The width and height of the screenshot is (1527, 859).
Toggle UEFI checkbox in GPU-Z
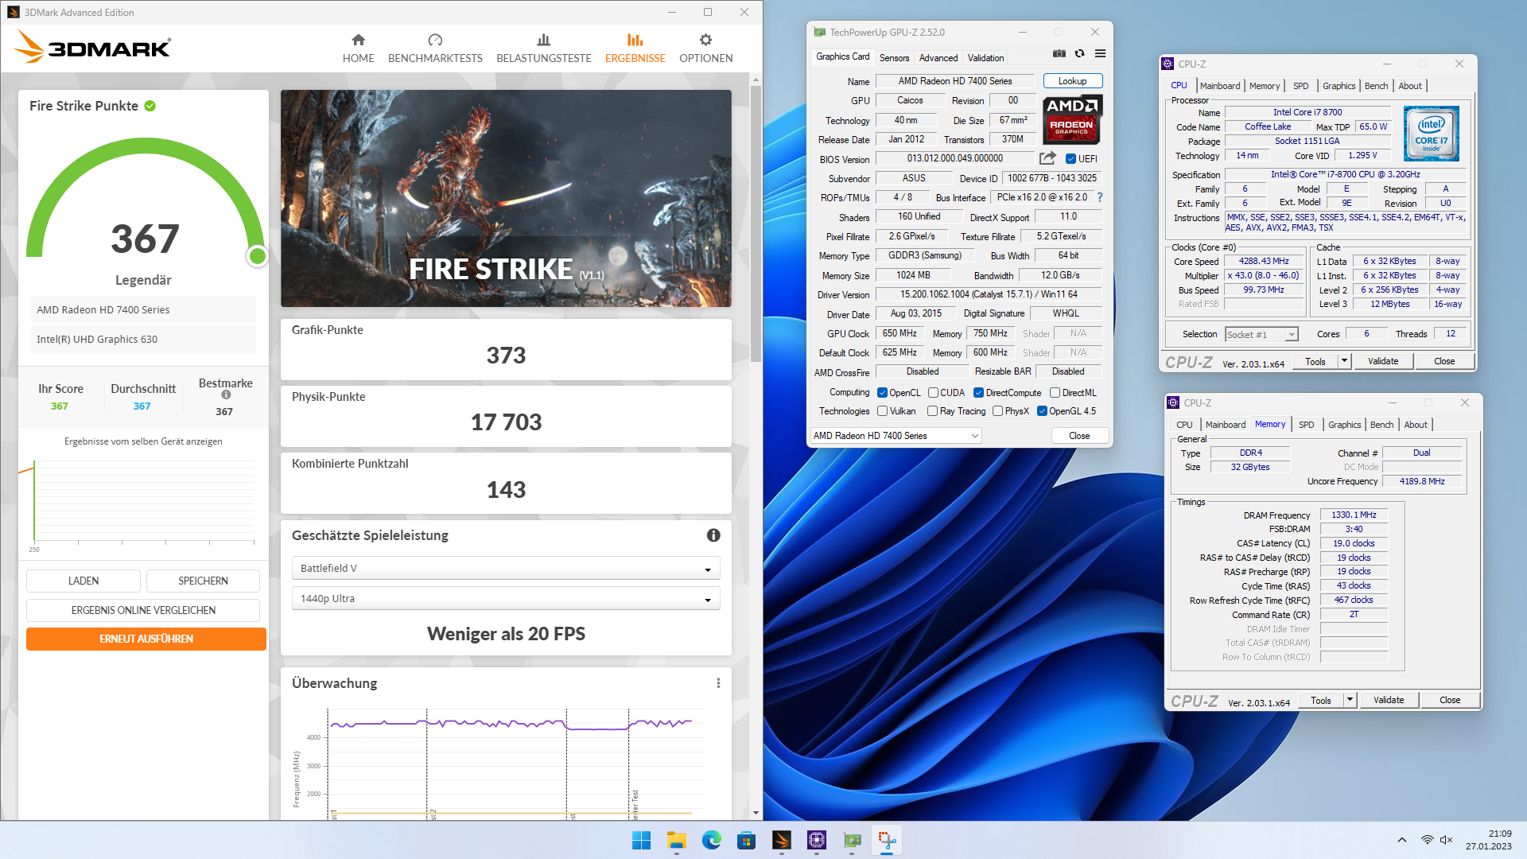(1070, 159)
